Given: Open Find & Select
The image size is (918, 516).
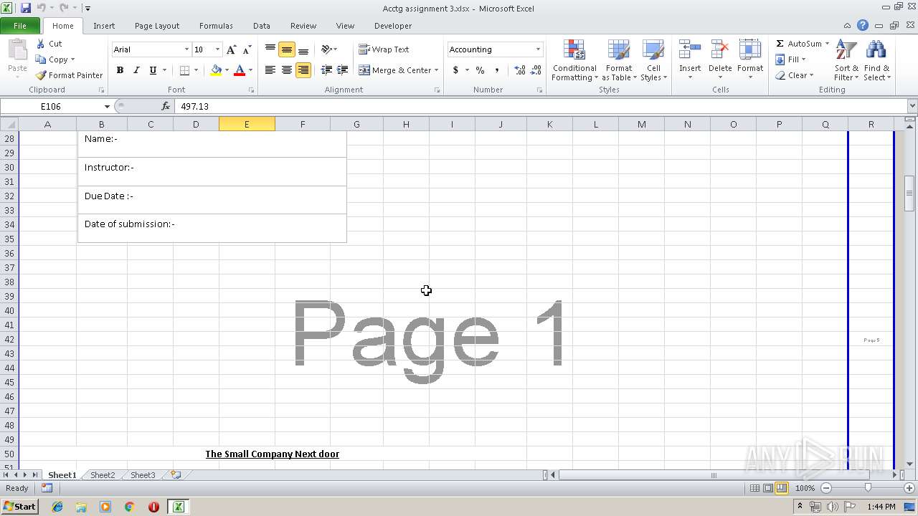Looking at the screenshot, I should coord(876,60).
